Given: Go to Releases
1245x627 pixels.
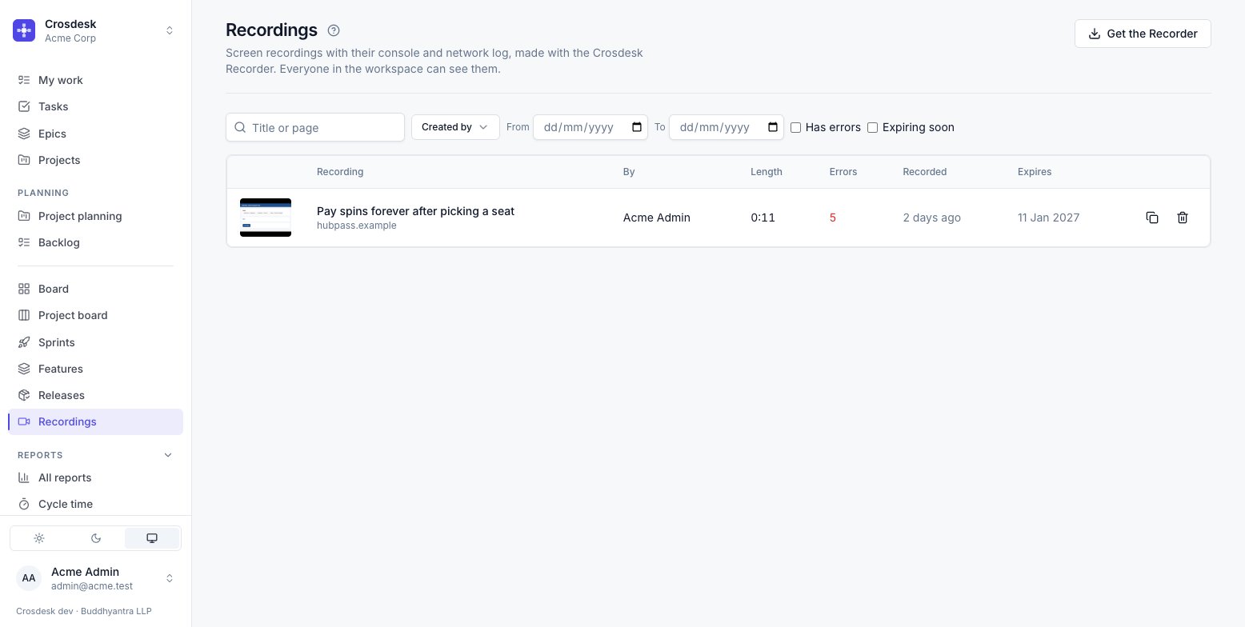Looking at the screenshot, I should pyautogui.click(x=96, y=395).
